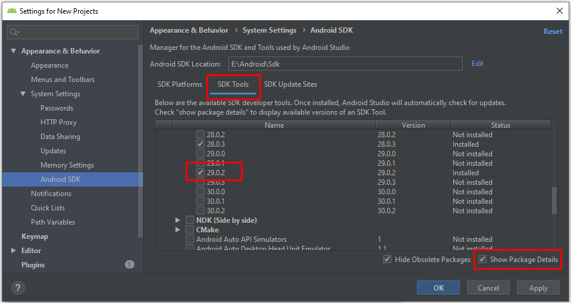Switch to the SDK Platforms tab

[180, 84]
